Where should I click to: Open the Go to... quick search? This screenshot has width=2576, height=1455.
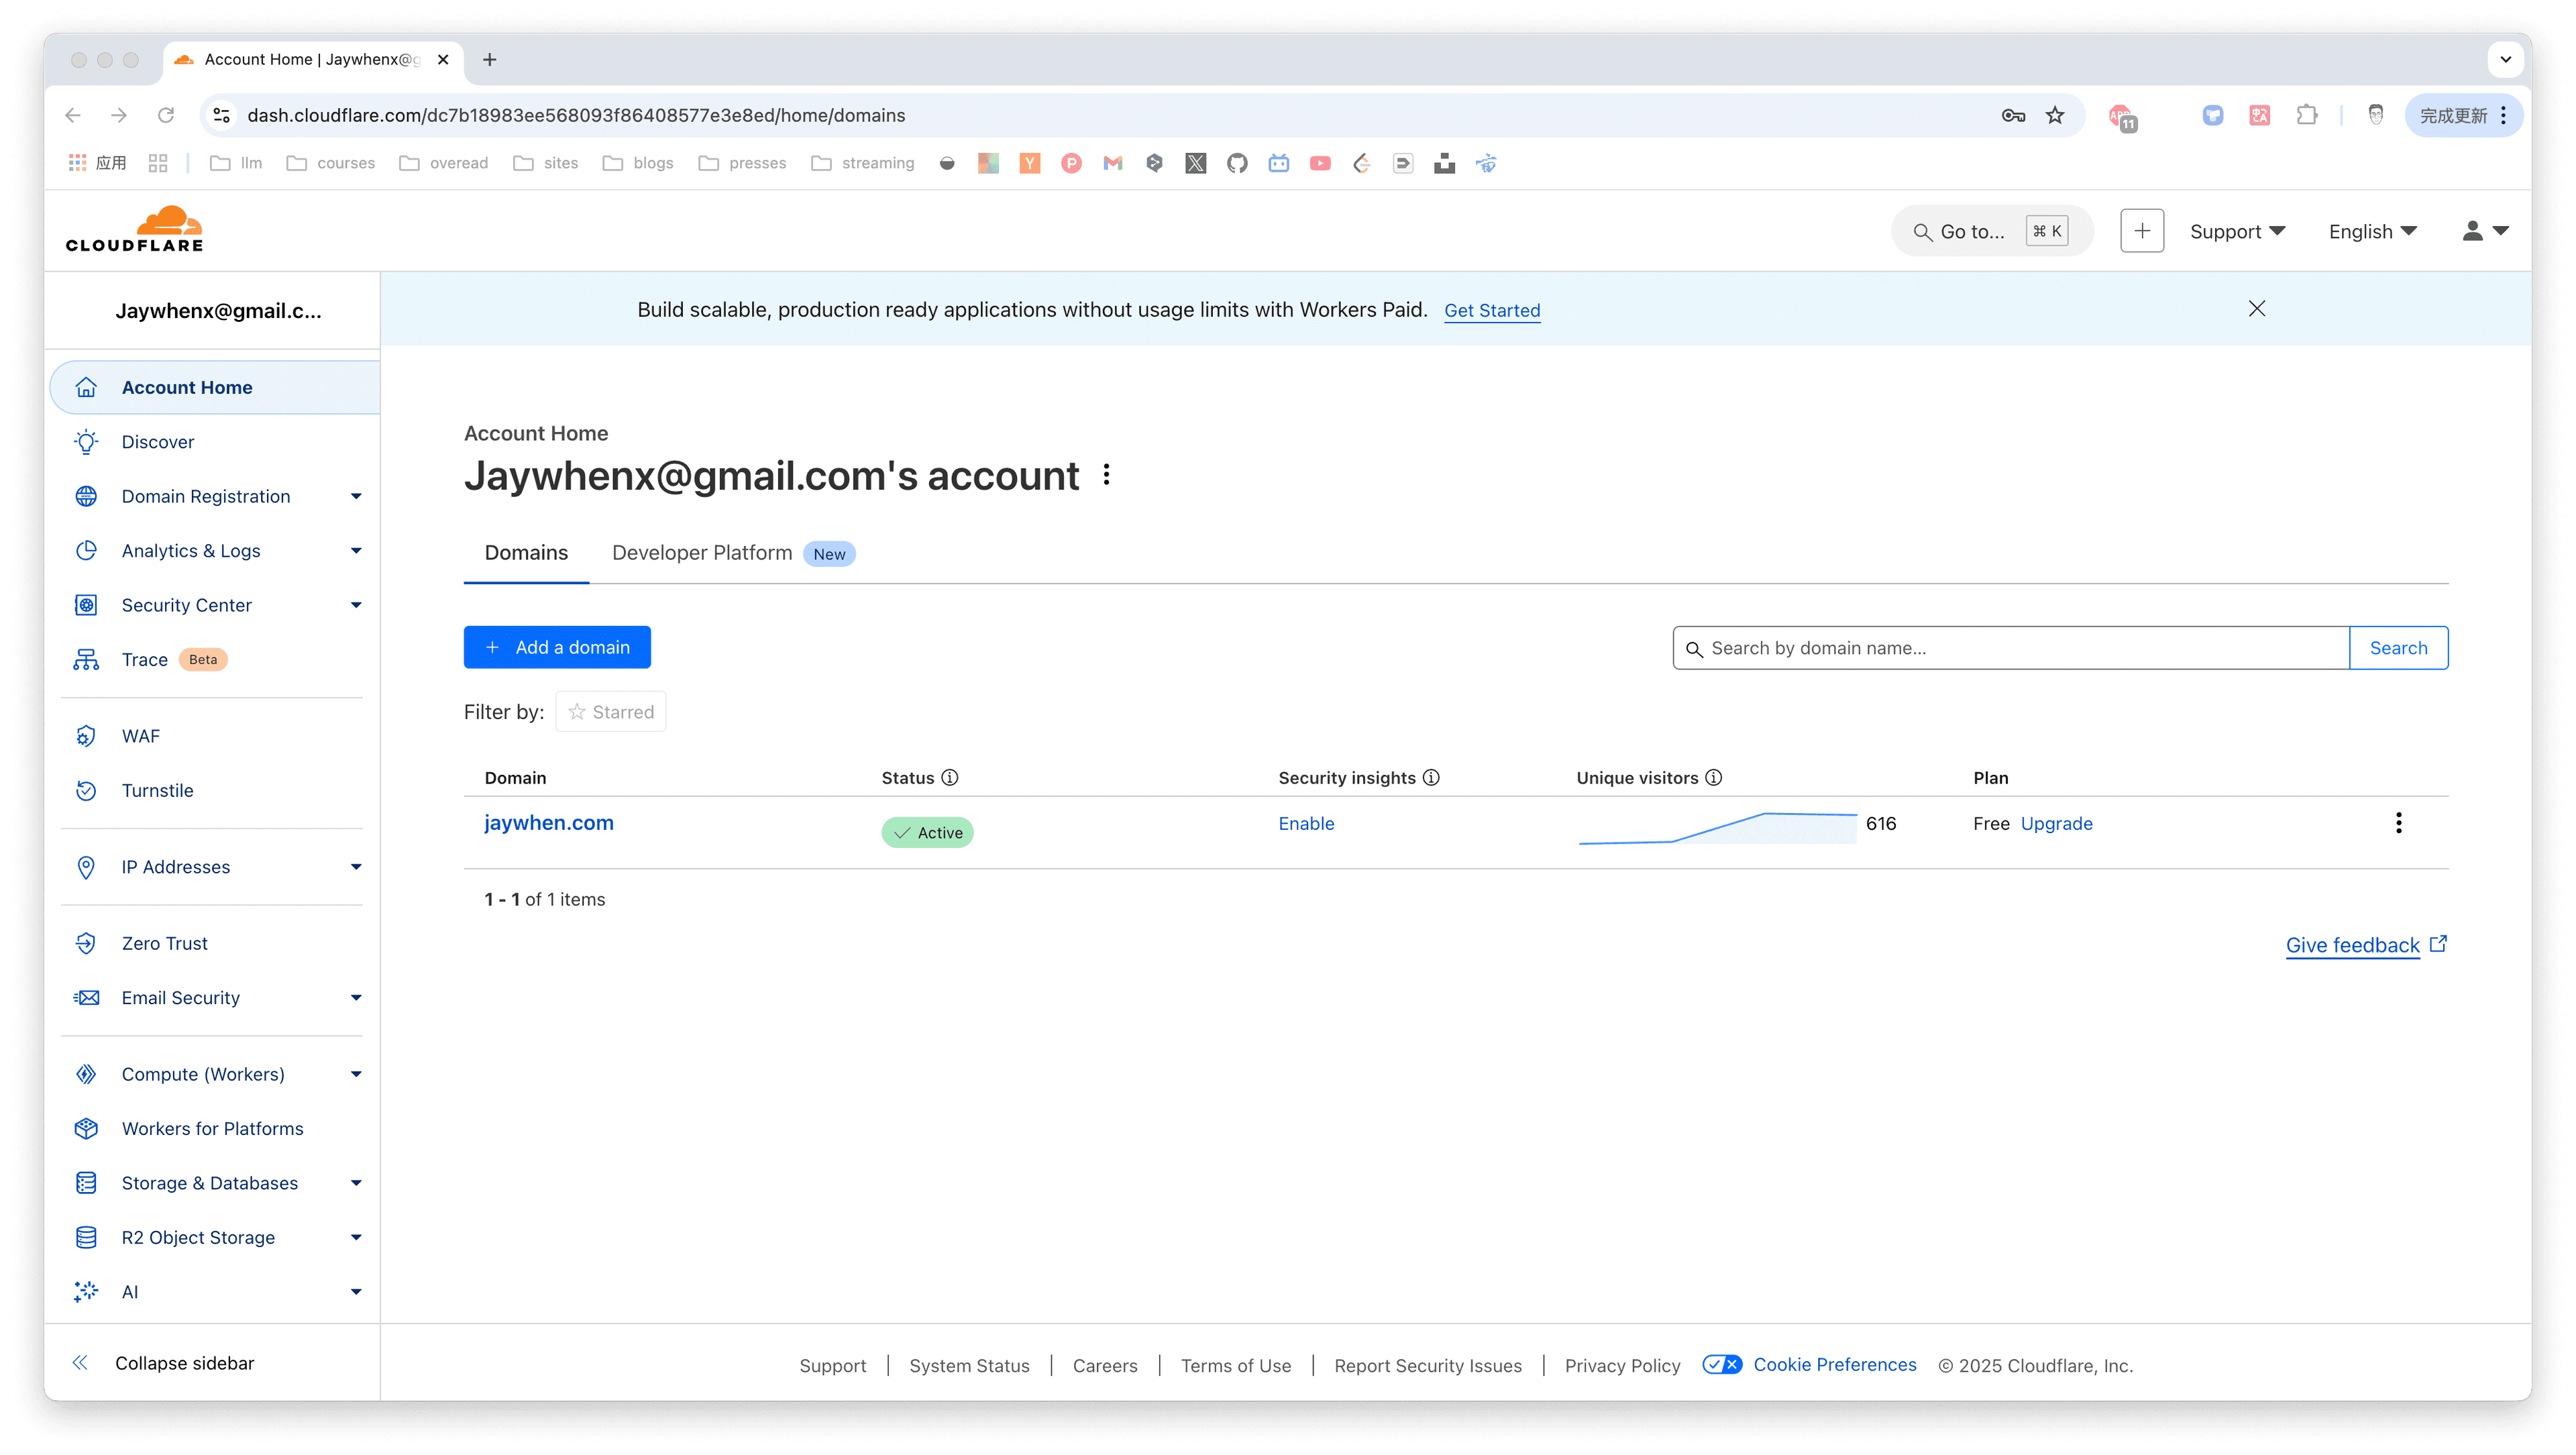(1992, 231)
